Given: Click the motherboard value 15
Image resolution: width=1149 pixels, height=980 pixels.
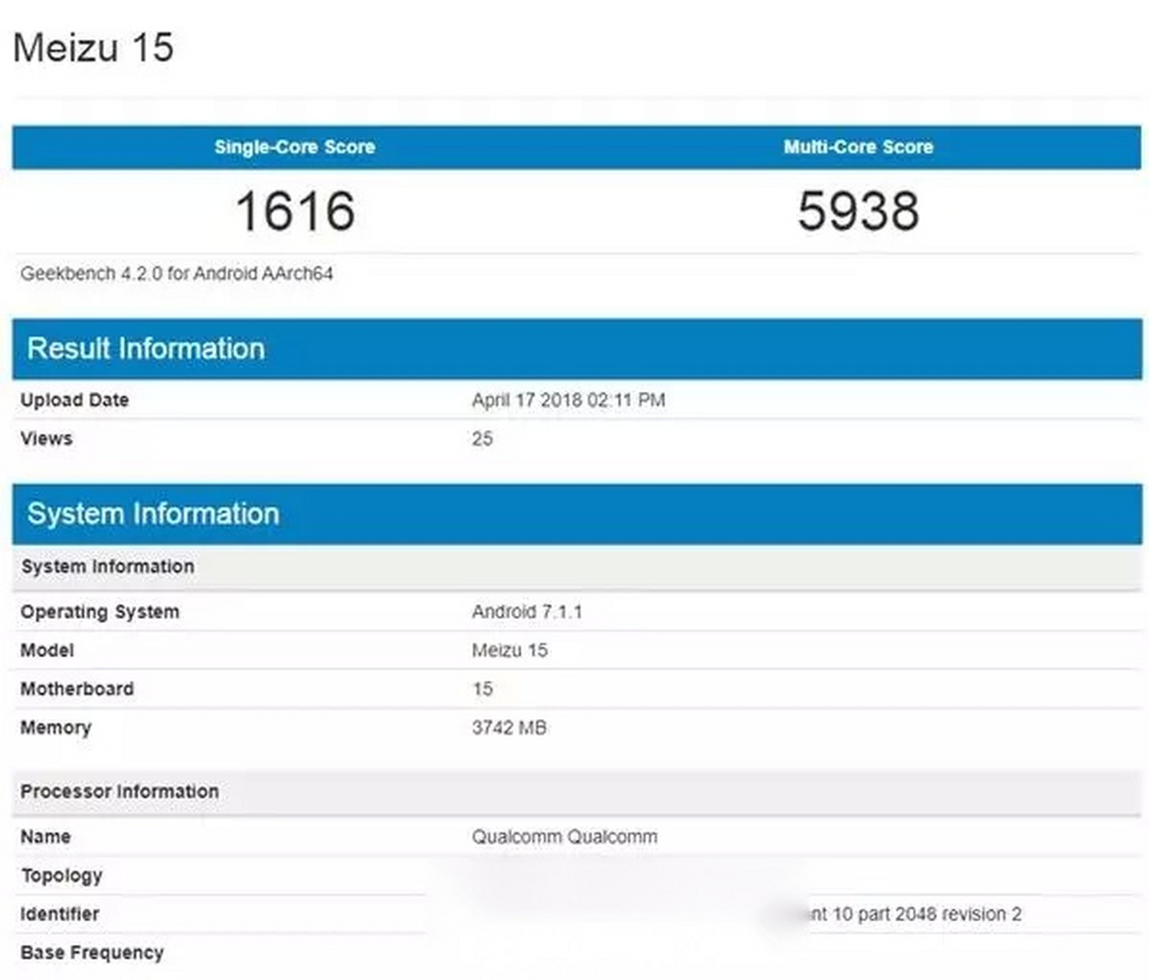Looking at the screenshot, I should 483,688.
